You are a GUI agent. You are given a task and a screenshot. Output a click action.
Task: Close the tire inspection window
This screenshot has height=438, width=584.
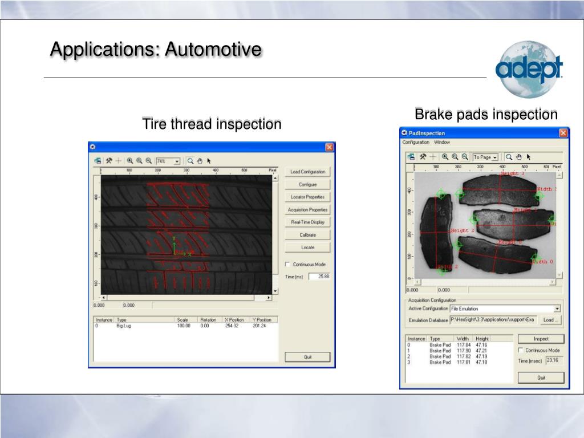329,147
